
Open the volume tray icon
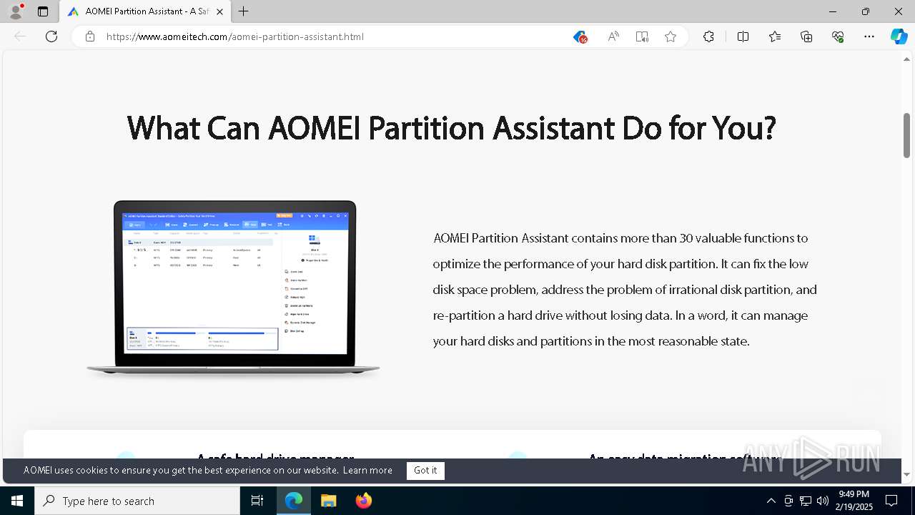pyautogui.click(x=823, y=501)
